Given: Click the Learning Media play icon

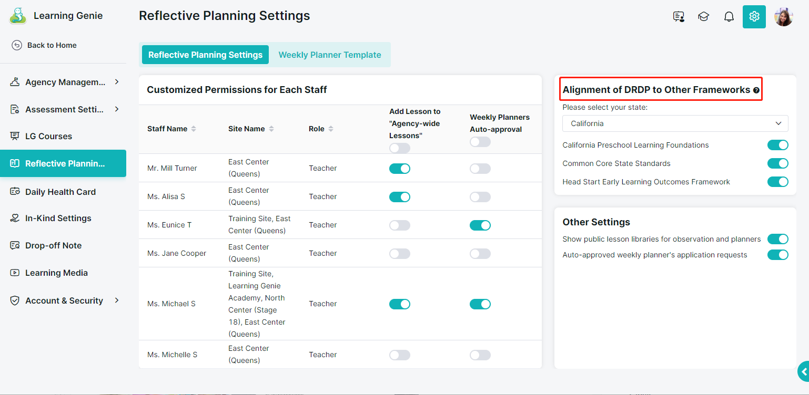Looking at the screenshot, I should (15, 273).
